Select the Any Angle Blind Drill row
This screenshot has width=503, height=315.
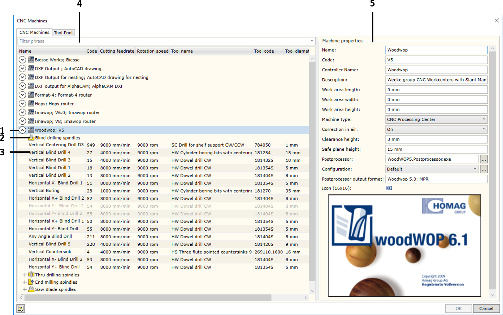(163, 236)
